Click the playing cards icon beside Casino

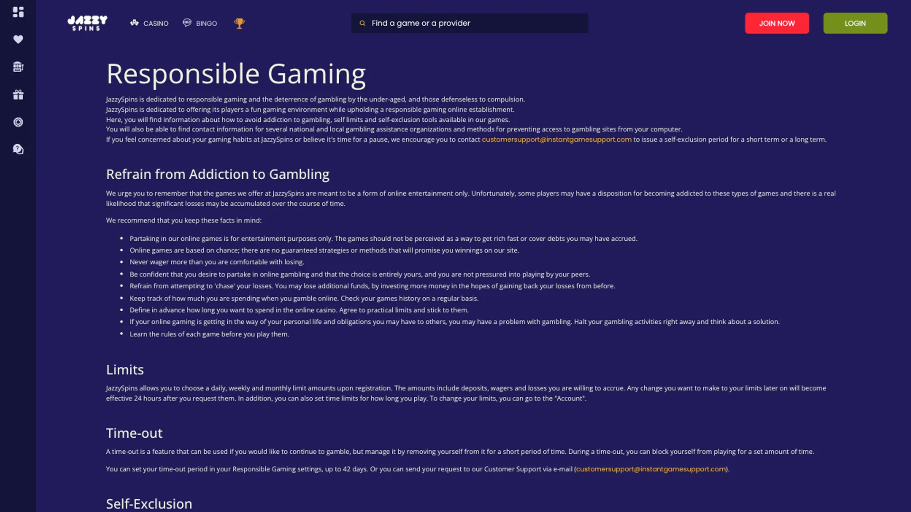pyautogui.click(x=134, y=23)
